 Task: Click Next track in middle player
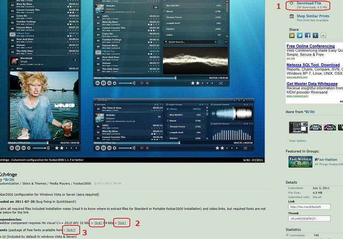[x=109, y=83]
